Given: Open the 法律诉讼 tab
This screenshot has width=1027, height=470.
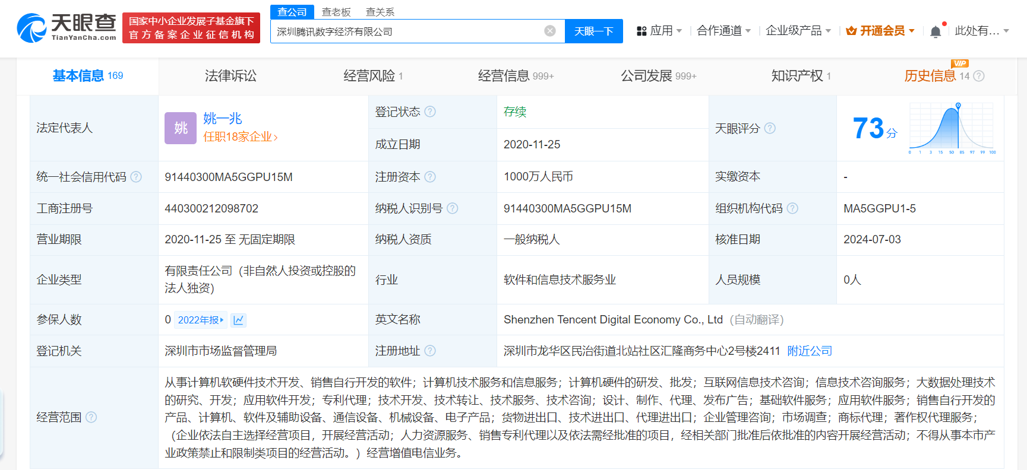Looking at the screenshot, I should tap(230, 76).
